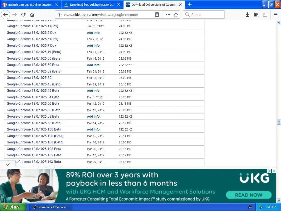Viewport: 281px width, 211px height.
Task: Open a new browser tab
Action: [x=190, y=4]
